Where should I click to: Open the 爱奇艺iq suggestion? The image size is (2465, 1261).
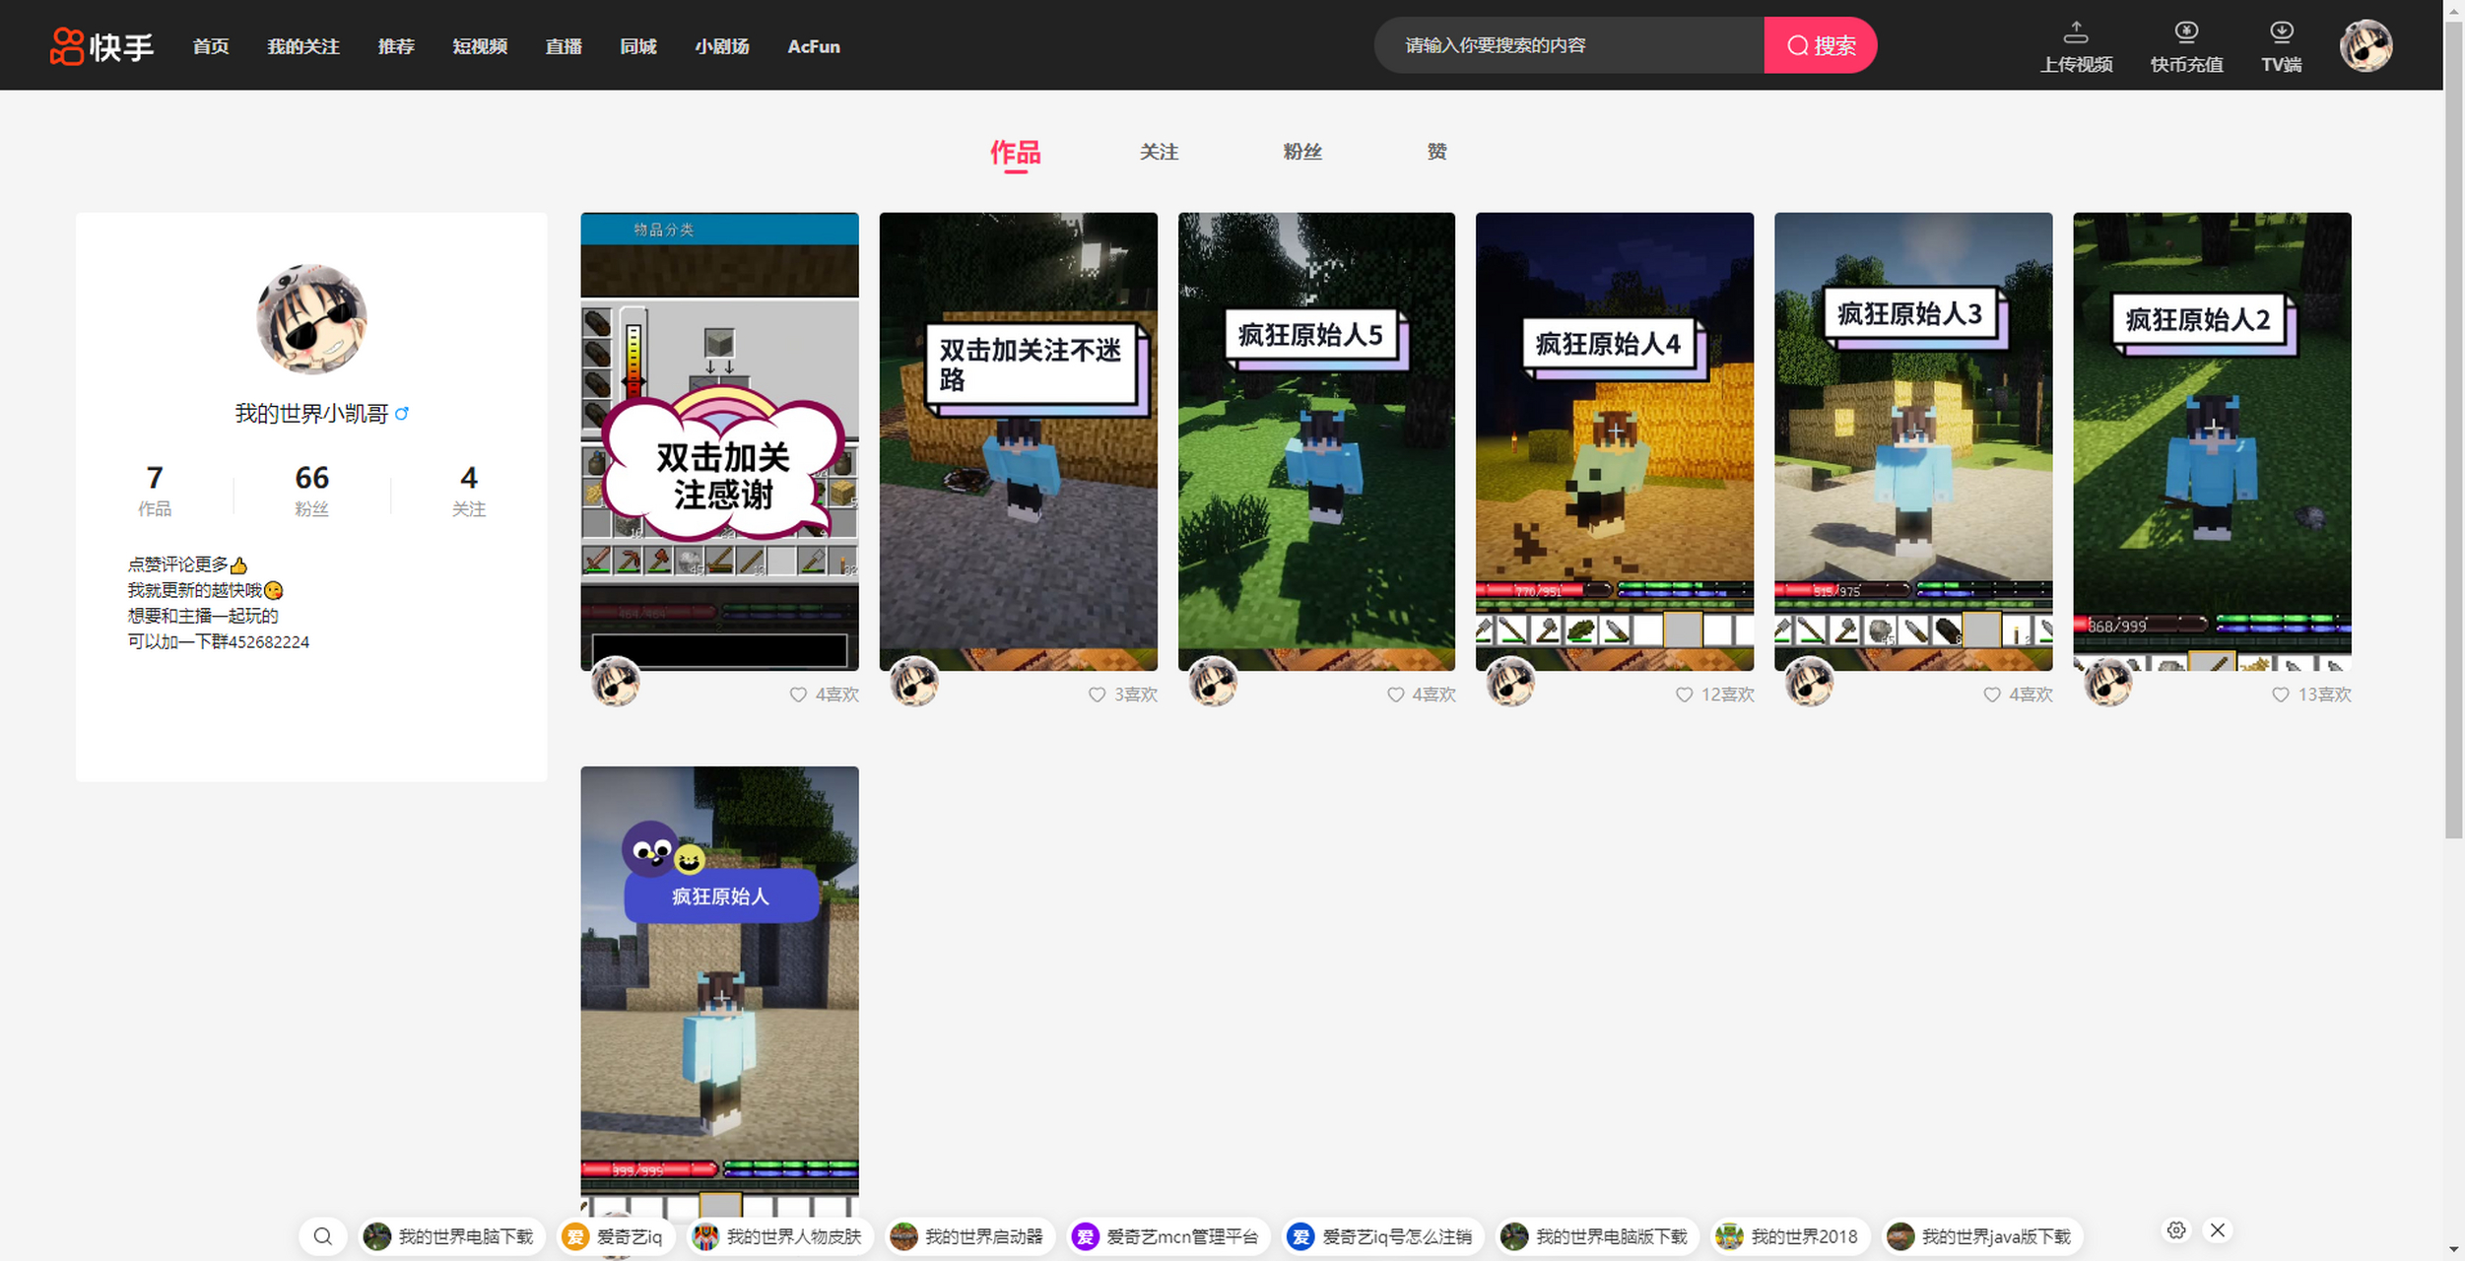coord(616,1236)
